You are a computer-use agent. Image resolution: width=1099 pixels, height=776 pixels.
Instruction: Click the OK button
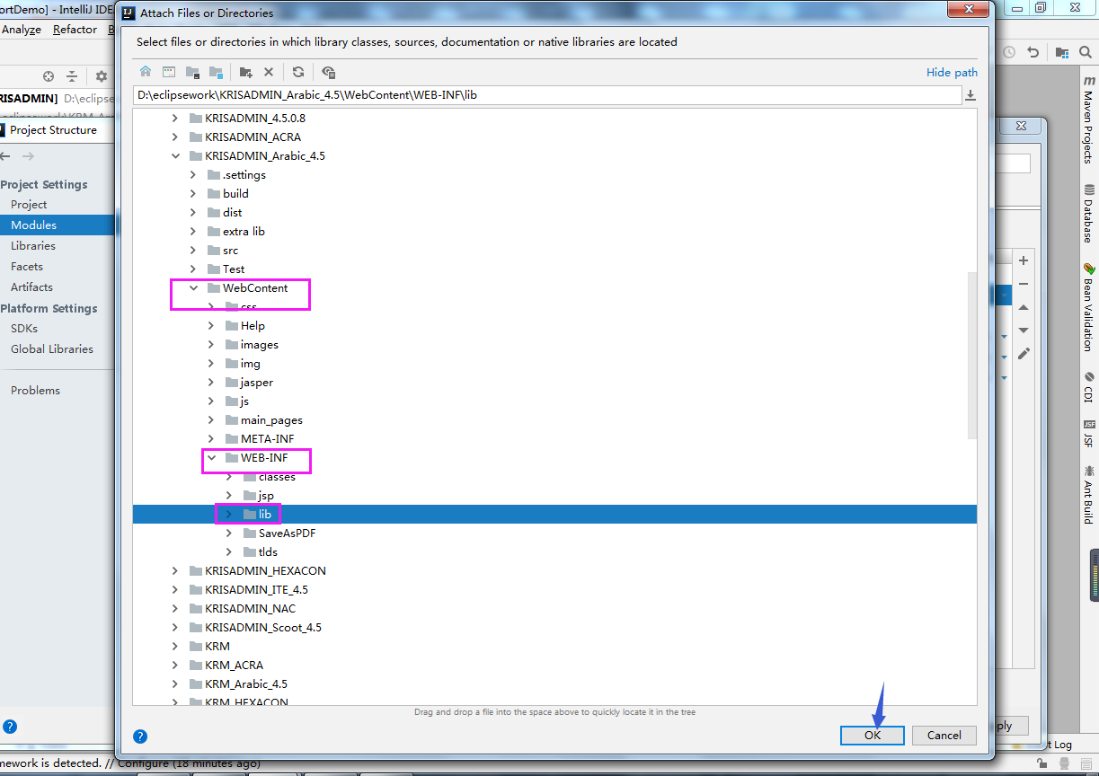[873, 735]
